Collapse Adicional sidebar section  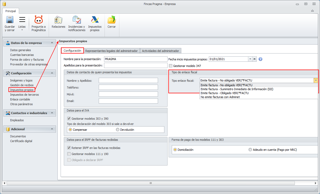tap(52, 129)
